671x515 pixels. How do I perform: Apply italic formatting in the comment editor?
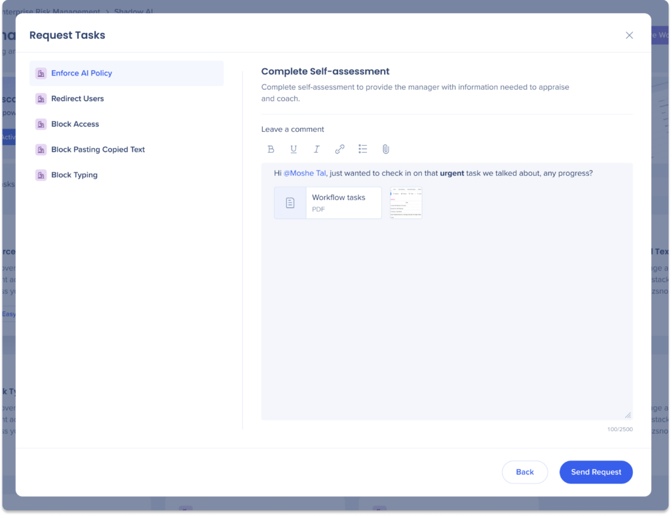pyautogui.click(x=316, y=149)
